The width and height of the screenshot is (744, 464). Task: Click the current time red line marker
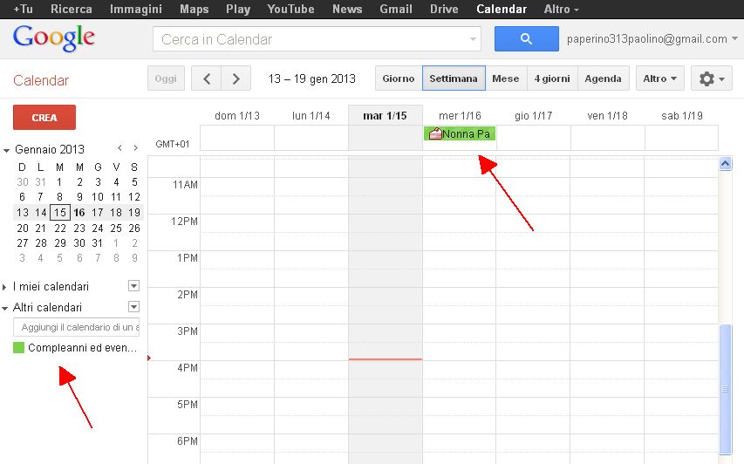[x=385, y=359]
